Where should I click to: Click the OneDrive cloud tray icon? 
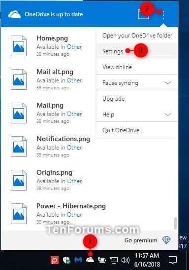(90, 260)
